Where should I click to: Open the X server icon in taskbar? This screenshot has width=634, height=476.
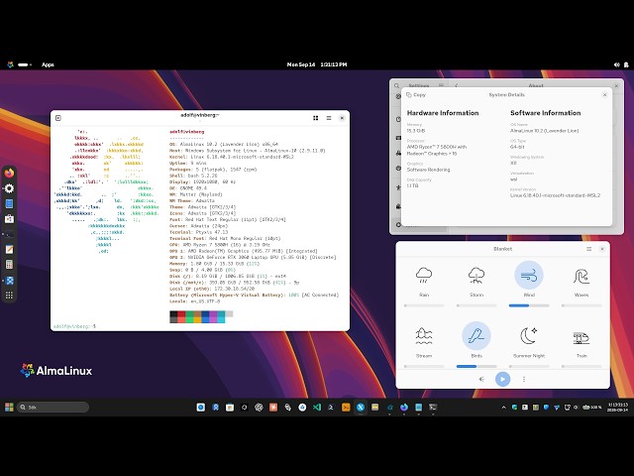tap(361, 408)
